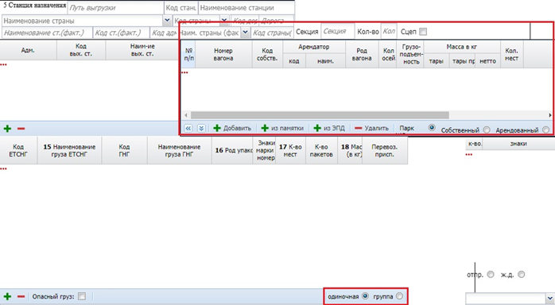555x305 pixels.
Task: Click the Наим-ие вых. ст. column header
Action: pyautogui.click(x=142, y=50)
